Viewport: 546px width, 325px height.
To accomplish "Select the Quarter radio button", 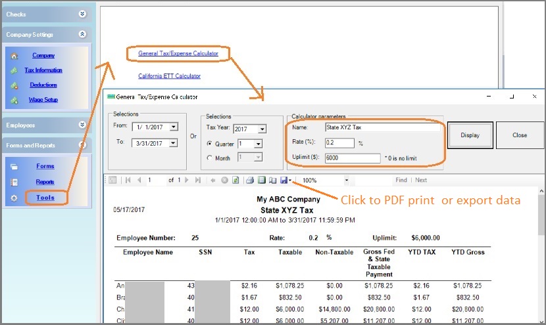I will 210,144.
